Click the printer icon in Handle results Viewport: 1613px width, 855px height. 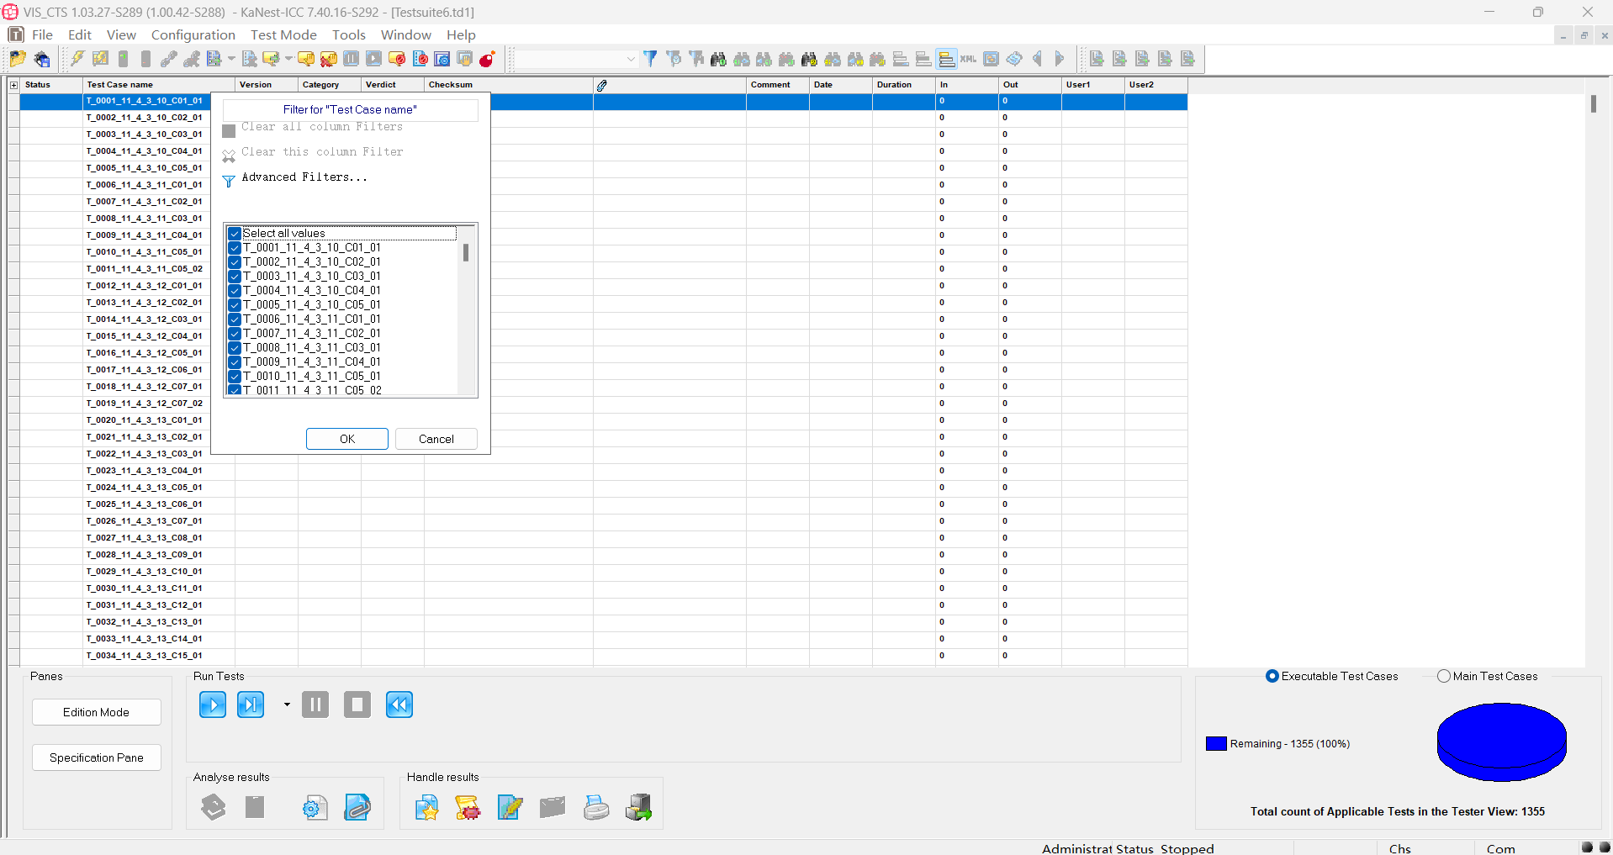tap(596, 807)
